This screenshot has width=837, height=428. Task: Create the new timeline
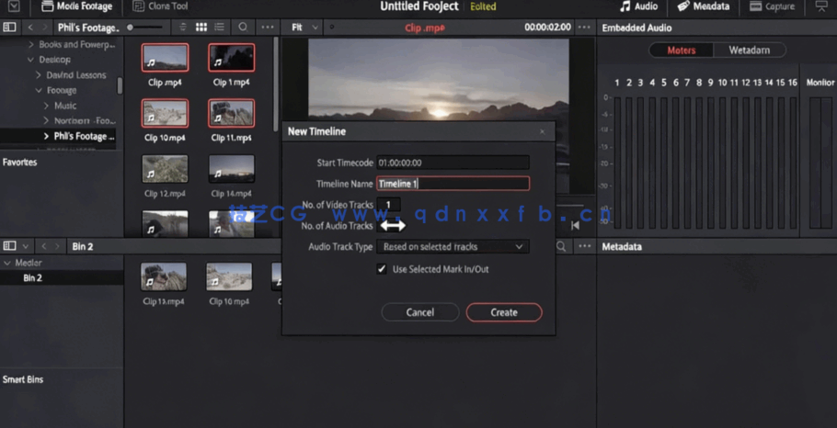(x=504, y=312)
